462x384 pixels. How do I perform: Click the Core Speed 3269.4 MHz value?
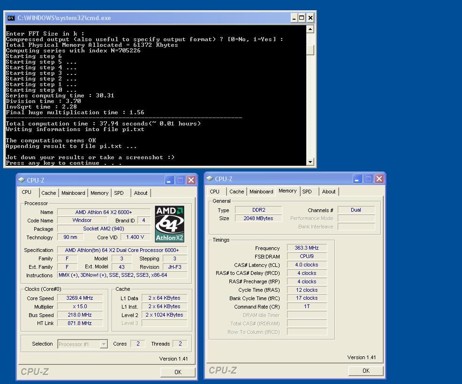coord(80,298)
